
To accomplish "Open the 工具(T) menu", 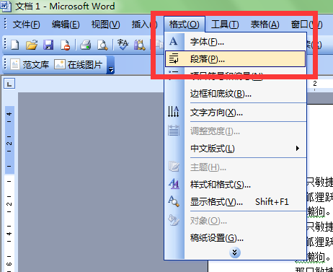I will click(225, 25).
